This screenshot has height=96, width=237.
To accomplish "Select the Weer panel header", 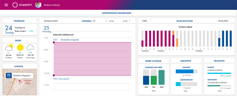I will click(x=20, y=41).
